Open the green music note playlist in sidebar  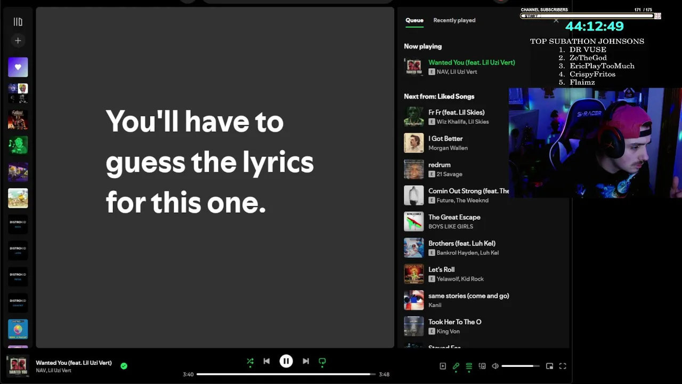[x=18, y=146]
